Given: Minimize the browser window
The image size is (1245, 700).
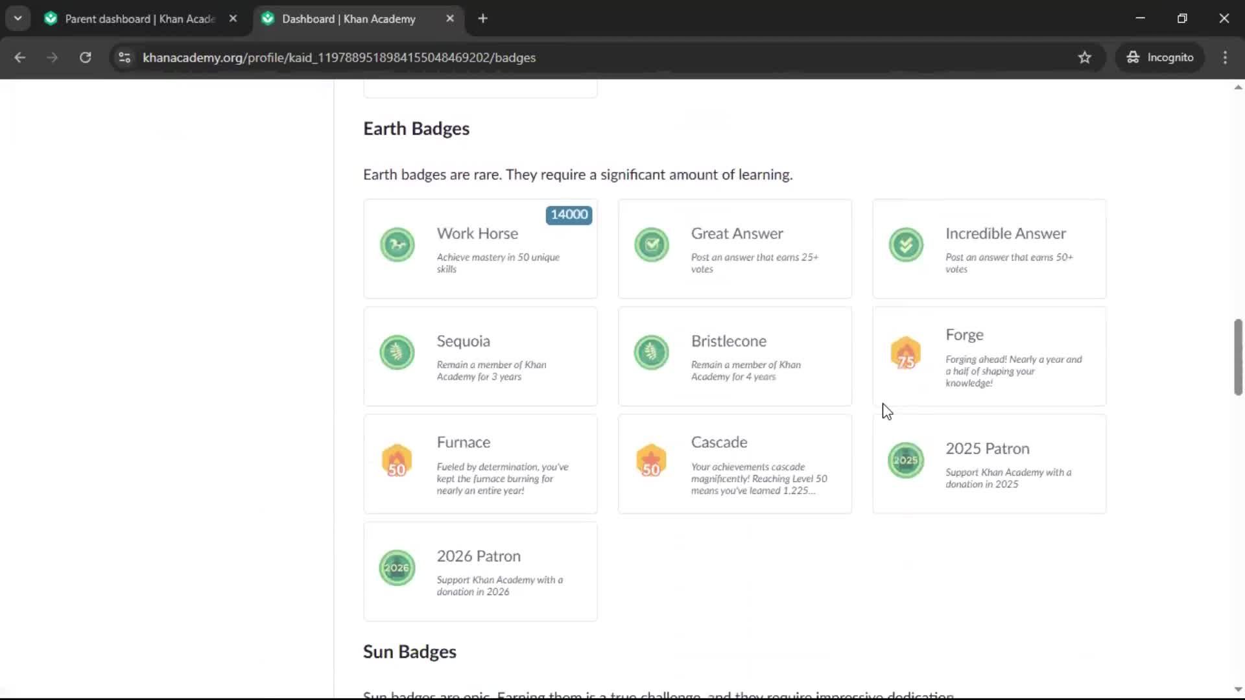Looking at the screenshot, I should (1141, 18).
